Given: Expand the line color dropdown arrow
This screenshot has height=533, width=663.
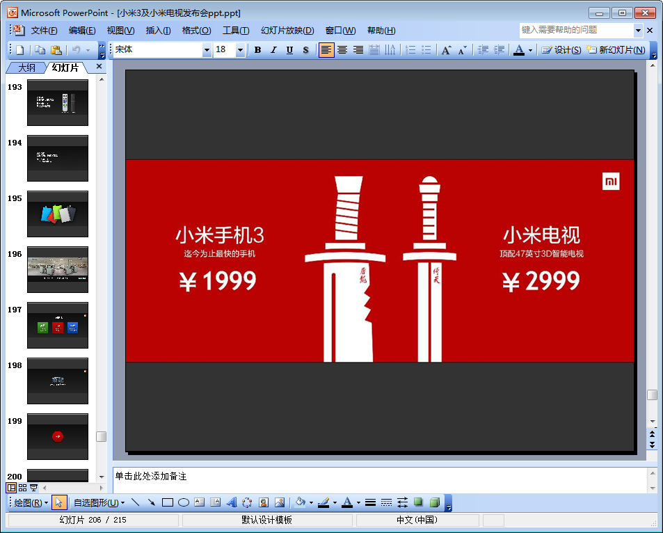Looking at the screenshot, I should point(335,502).
